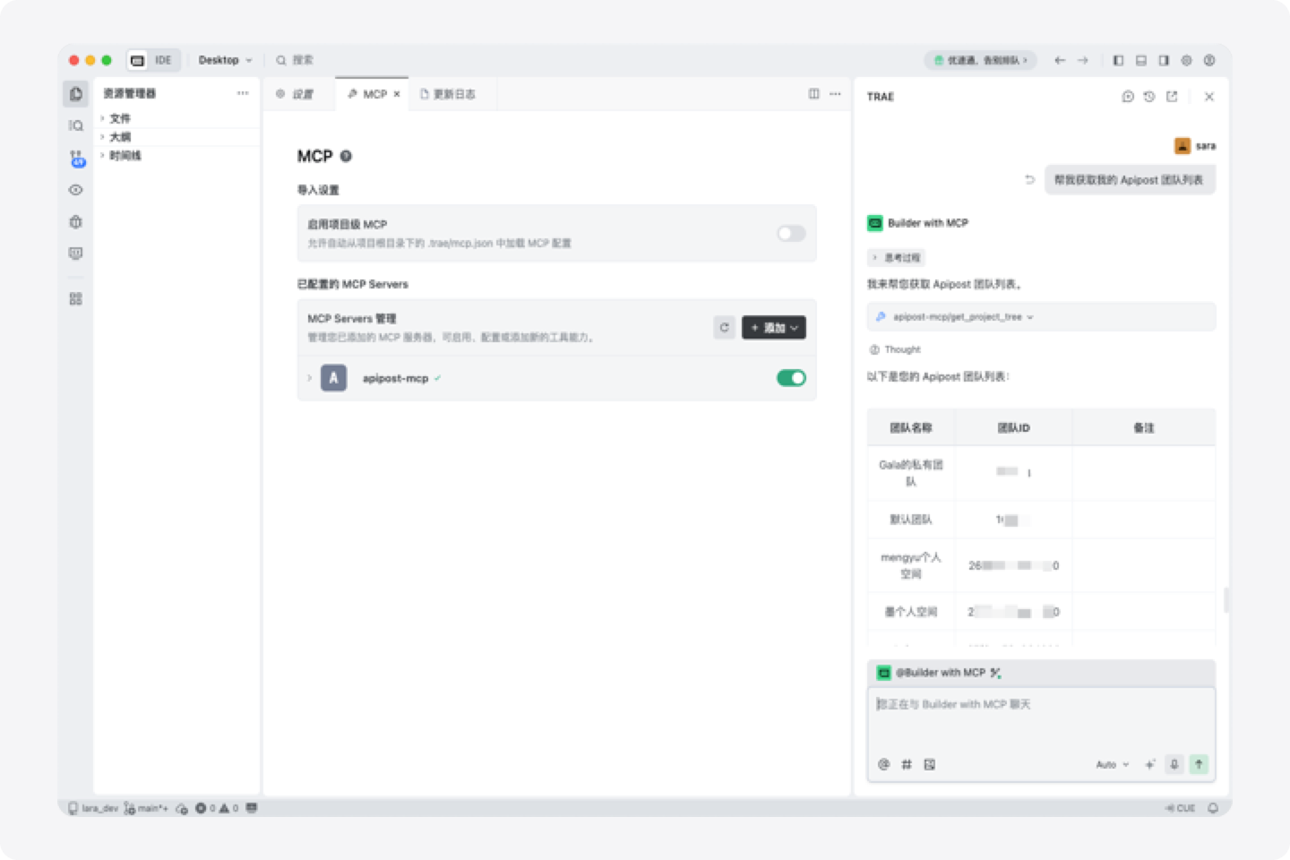Click the microphone voice input icon
Viewport: 1290px width, 860px height.
point(1174,764)
